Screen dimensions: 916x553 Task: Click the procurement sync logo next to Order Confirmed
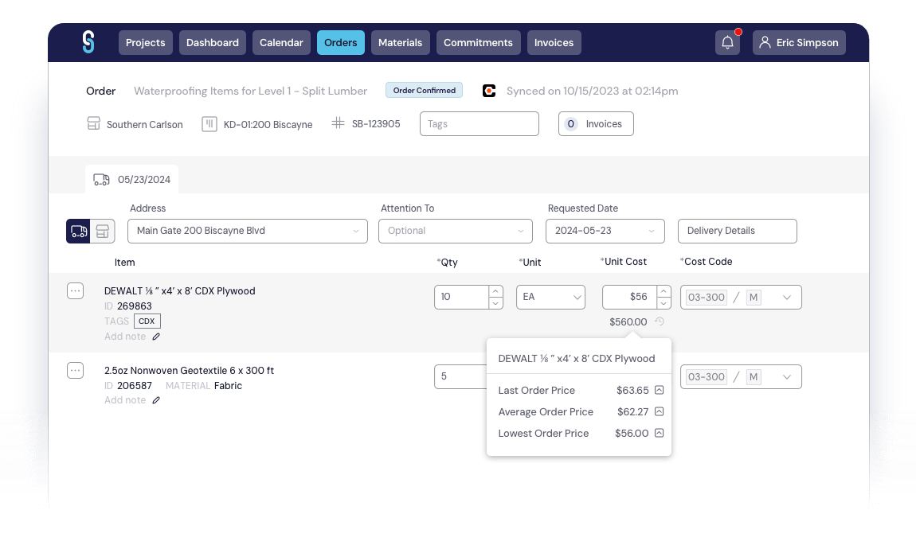pyautogui.click(x=488, y=90)
